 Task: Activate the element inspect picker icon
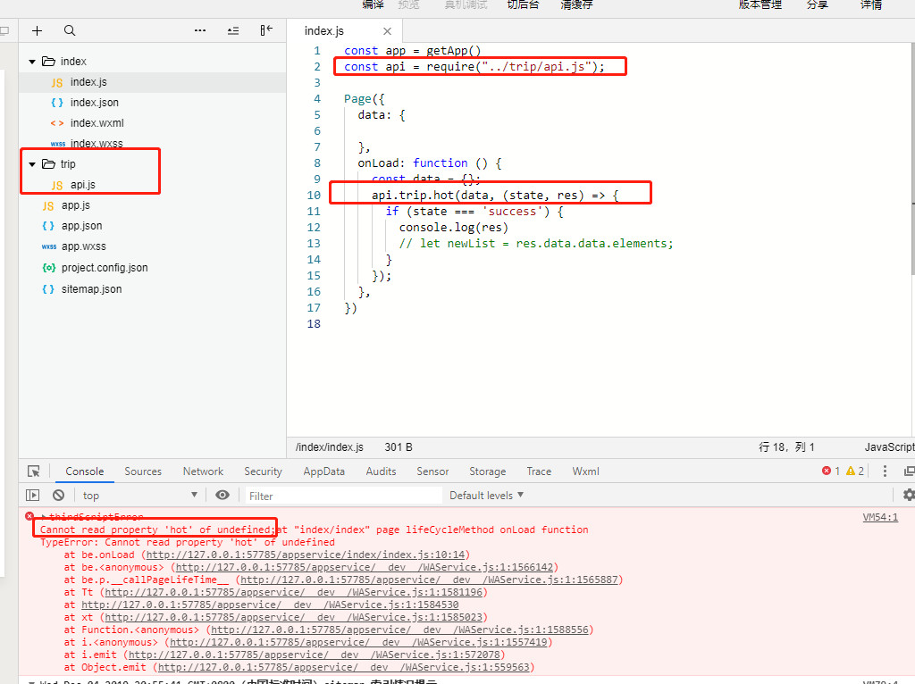(34, 471)
